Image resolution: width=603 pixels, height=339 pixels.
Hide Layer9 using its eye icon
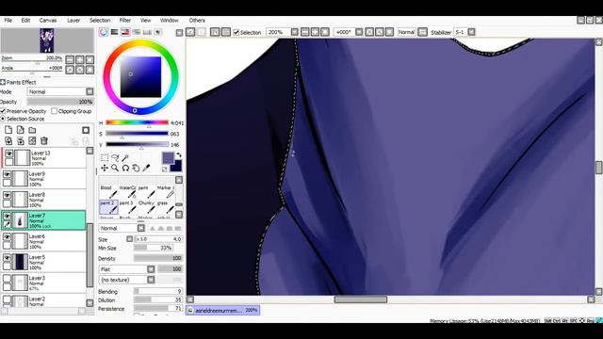click(x=7, y=174)
